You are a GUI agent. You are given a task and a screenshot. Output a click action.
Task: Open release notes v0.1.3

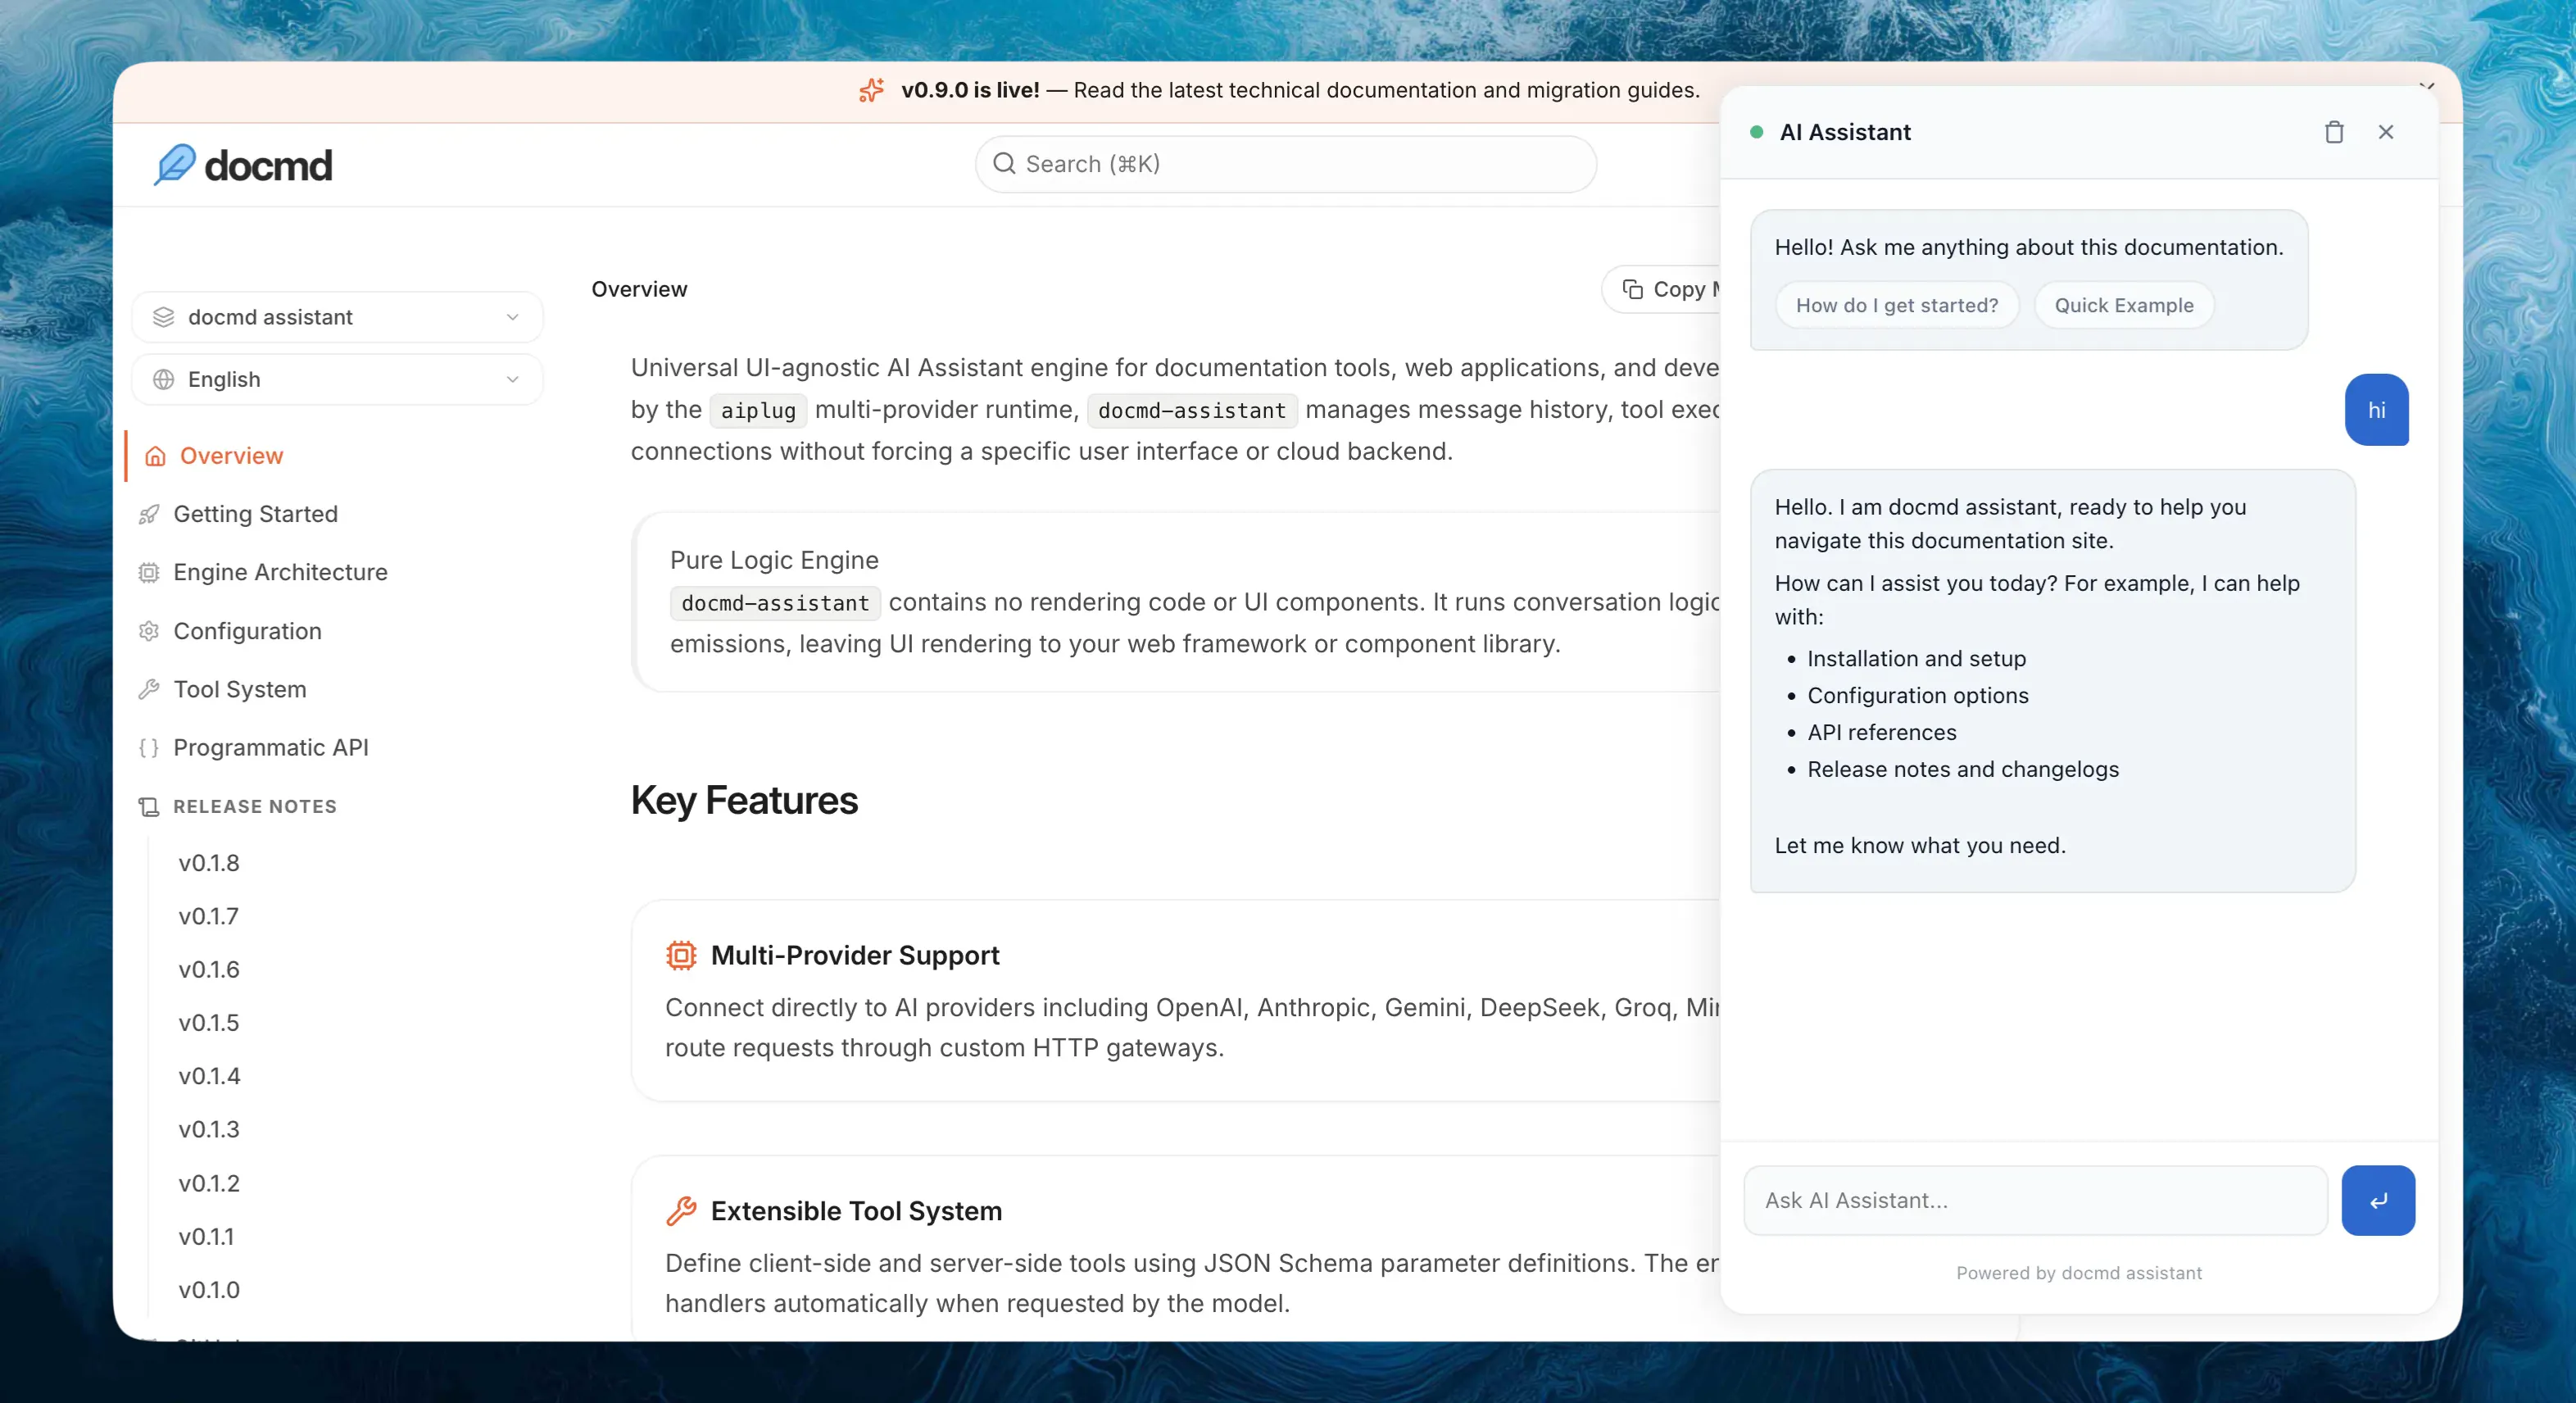209,1129
